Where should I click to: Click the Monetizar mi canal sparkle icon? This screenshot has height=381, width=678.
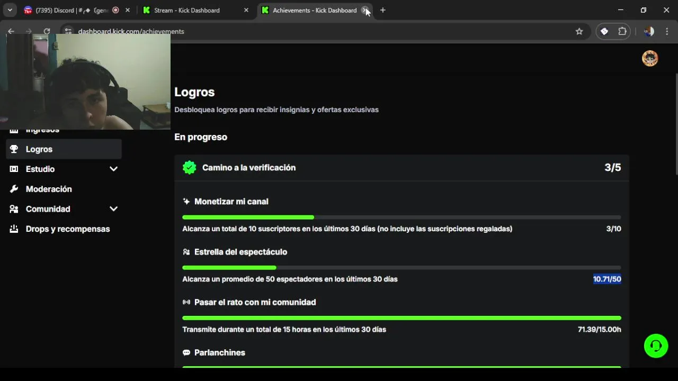click(186, 202)
